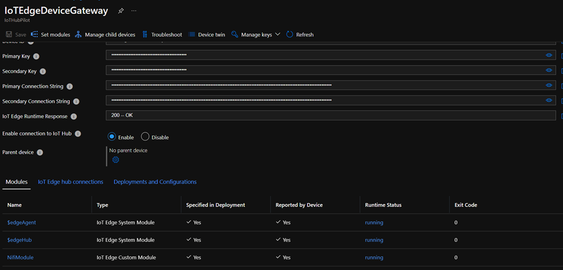Copy the IoT Edge Runtime Response
Viewport: 563px width, 270px height.
tap(562, 116)
